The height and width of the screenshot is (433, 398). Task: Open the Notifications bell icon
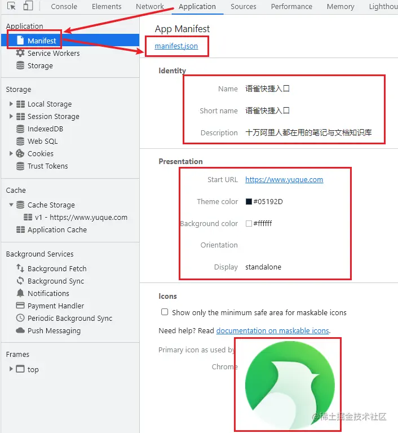20,293
